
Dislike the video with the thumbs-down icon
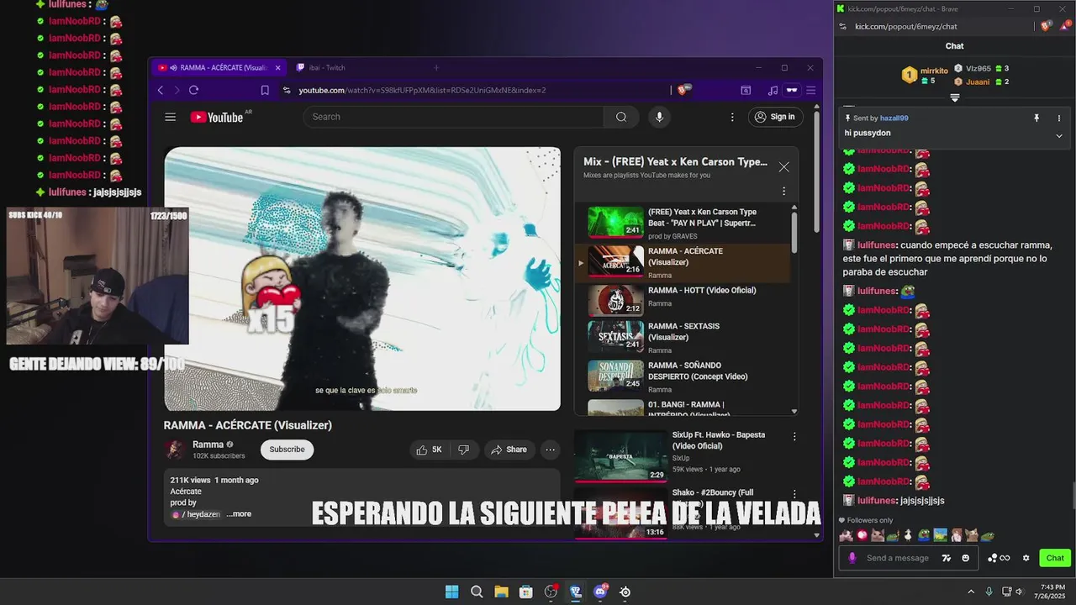(x=463, y=450)
